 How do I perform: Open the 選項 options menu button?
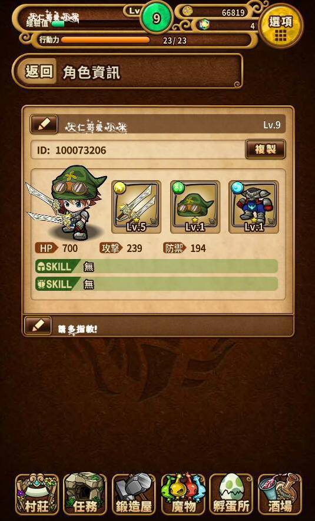pyautogui.click(x=281, y=26)
